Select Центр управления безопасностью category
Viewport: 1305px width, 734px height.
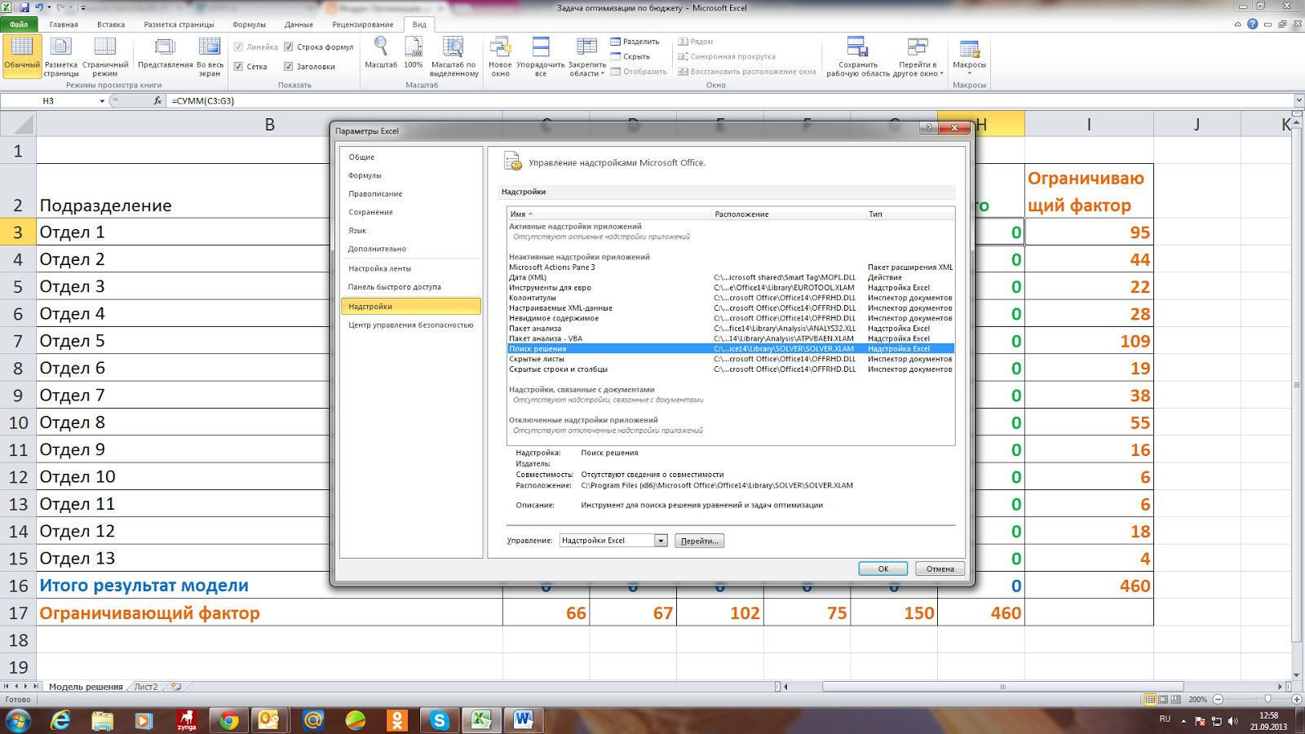(410, 325)
